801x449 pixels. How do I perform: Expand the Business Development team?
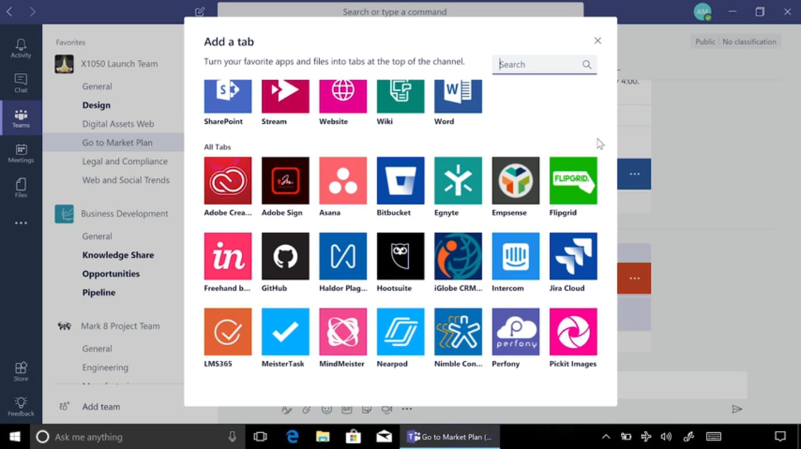coord(125,214)
